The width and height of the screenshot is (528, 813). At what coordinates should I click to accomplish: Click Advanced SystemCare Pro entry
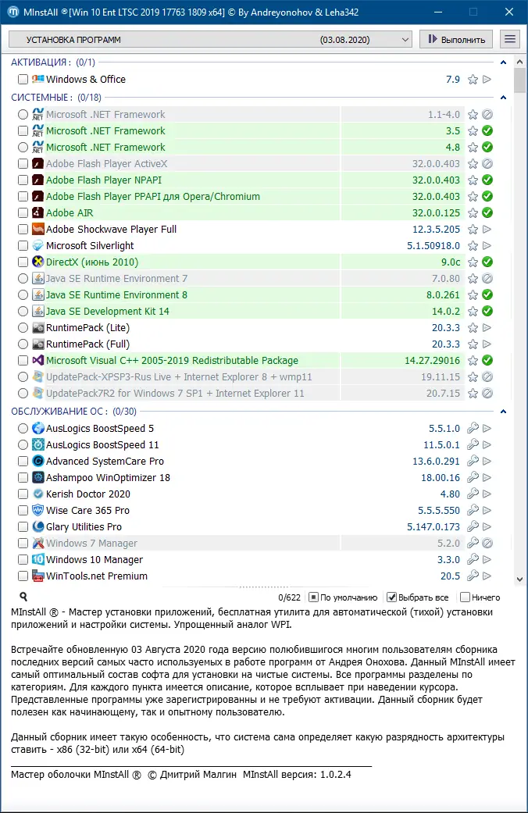(105, 461)
